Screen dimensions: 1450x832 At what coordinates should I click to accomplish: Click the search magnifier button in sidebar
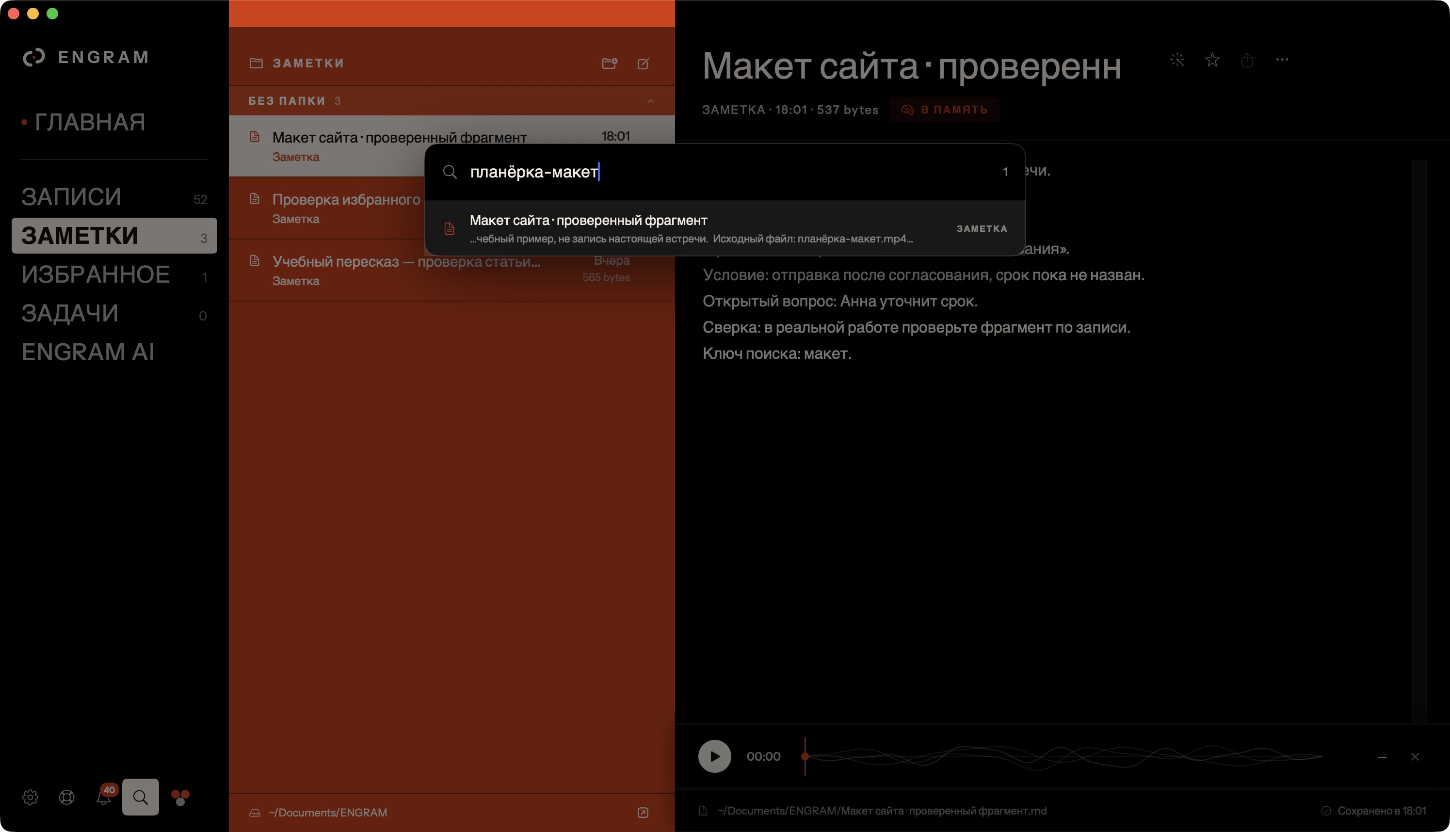point(140,797)
